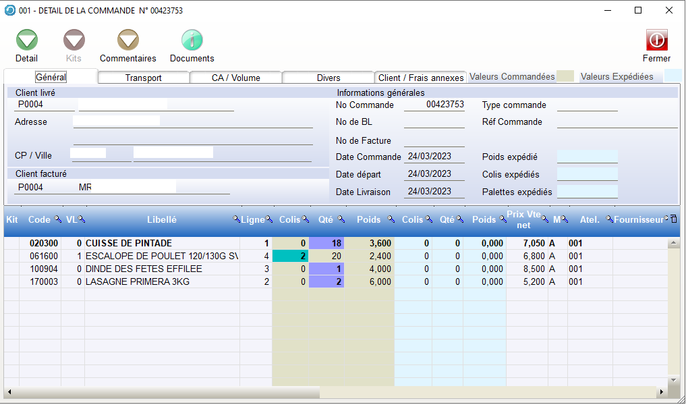Click the Date Commande field
The height and width of the screenshot is (405, 686).
(434, 157)
